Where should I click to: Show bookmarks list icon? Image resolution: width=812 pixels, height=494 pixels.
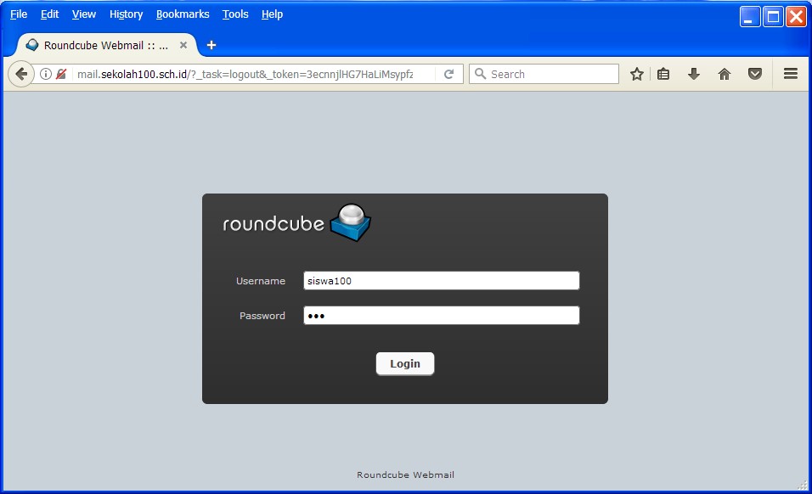click(664, 74)
